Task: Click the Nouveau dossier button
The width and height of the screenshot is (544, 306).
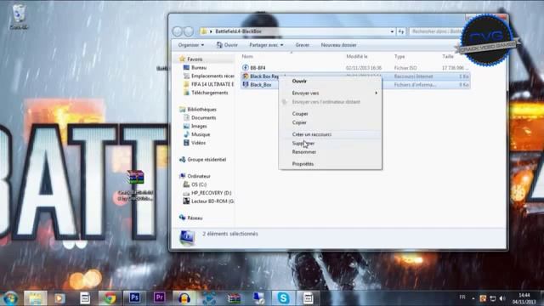Action: pos(338,45)
